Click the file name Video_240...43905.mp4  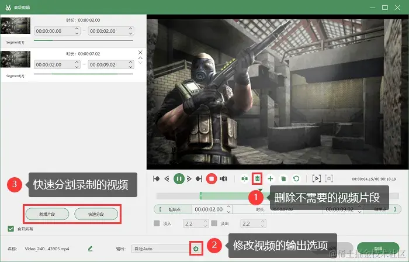(x=47, y=249)
